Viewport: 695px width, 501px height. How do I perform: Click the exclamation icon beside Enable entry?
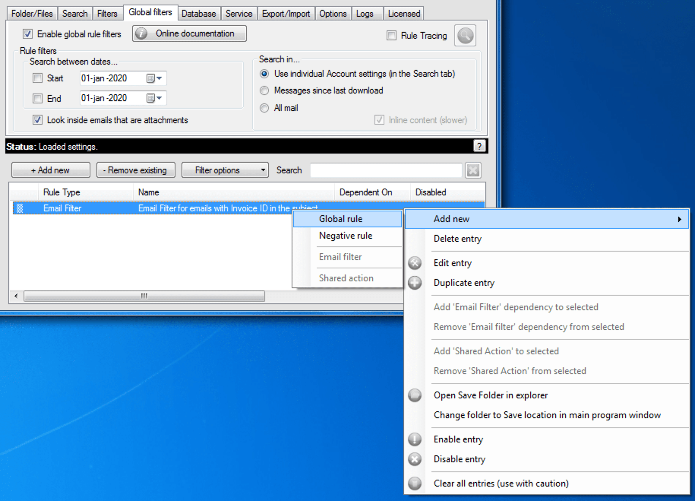415,439
